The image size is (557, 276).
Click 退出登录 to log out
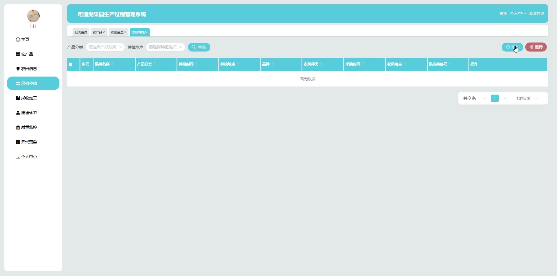click(x=536, y=13)
